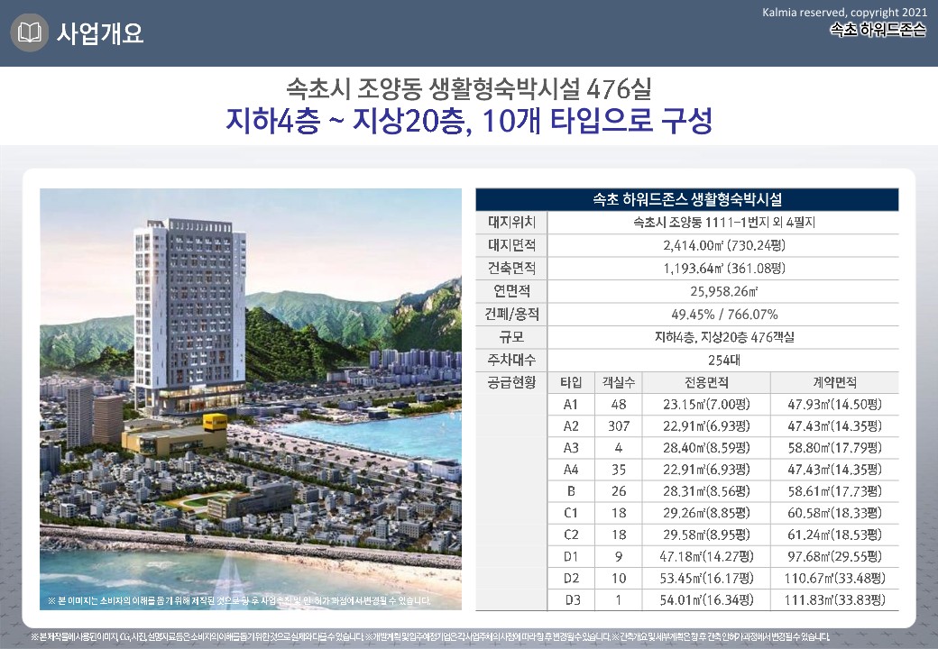The width and height of the screenshot is (938, 649).
Task: Select the A2 type cell
Action: (x=571, y=426)
